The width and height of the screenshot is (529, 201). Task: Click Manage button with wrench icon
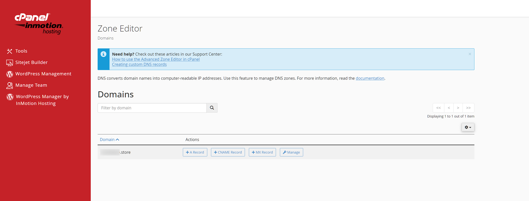pyautogui.click(x=291, y=152)
